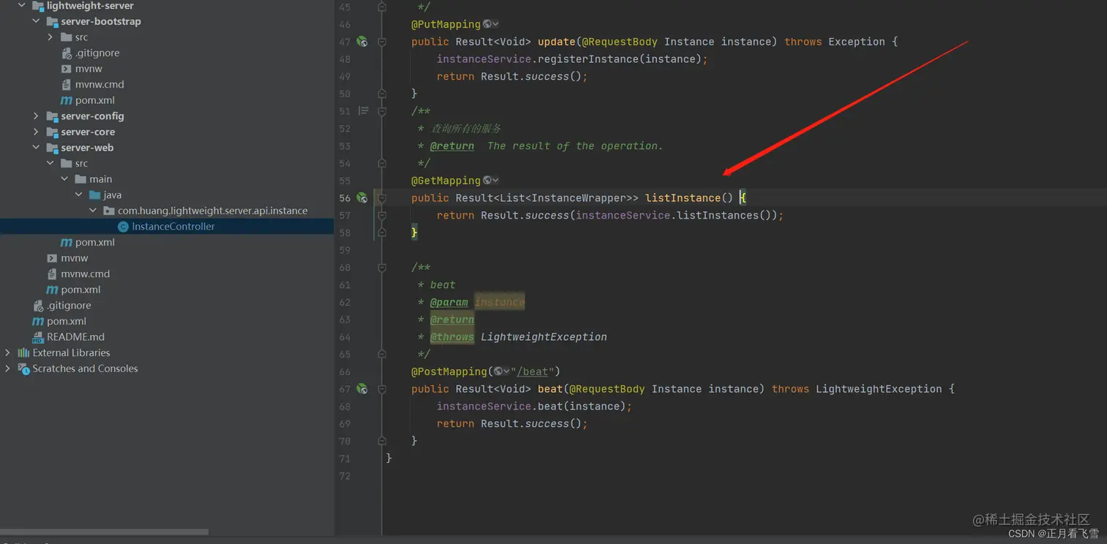Open the URL globe menu beside @PutMapping

491,24
